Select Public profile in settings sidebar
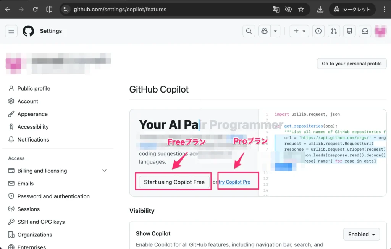This screenshot has height=249, width=391. point(34,88)
